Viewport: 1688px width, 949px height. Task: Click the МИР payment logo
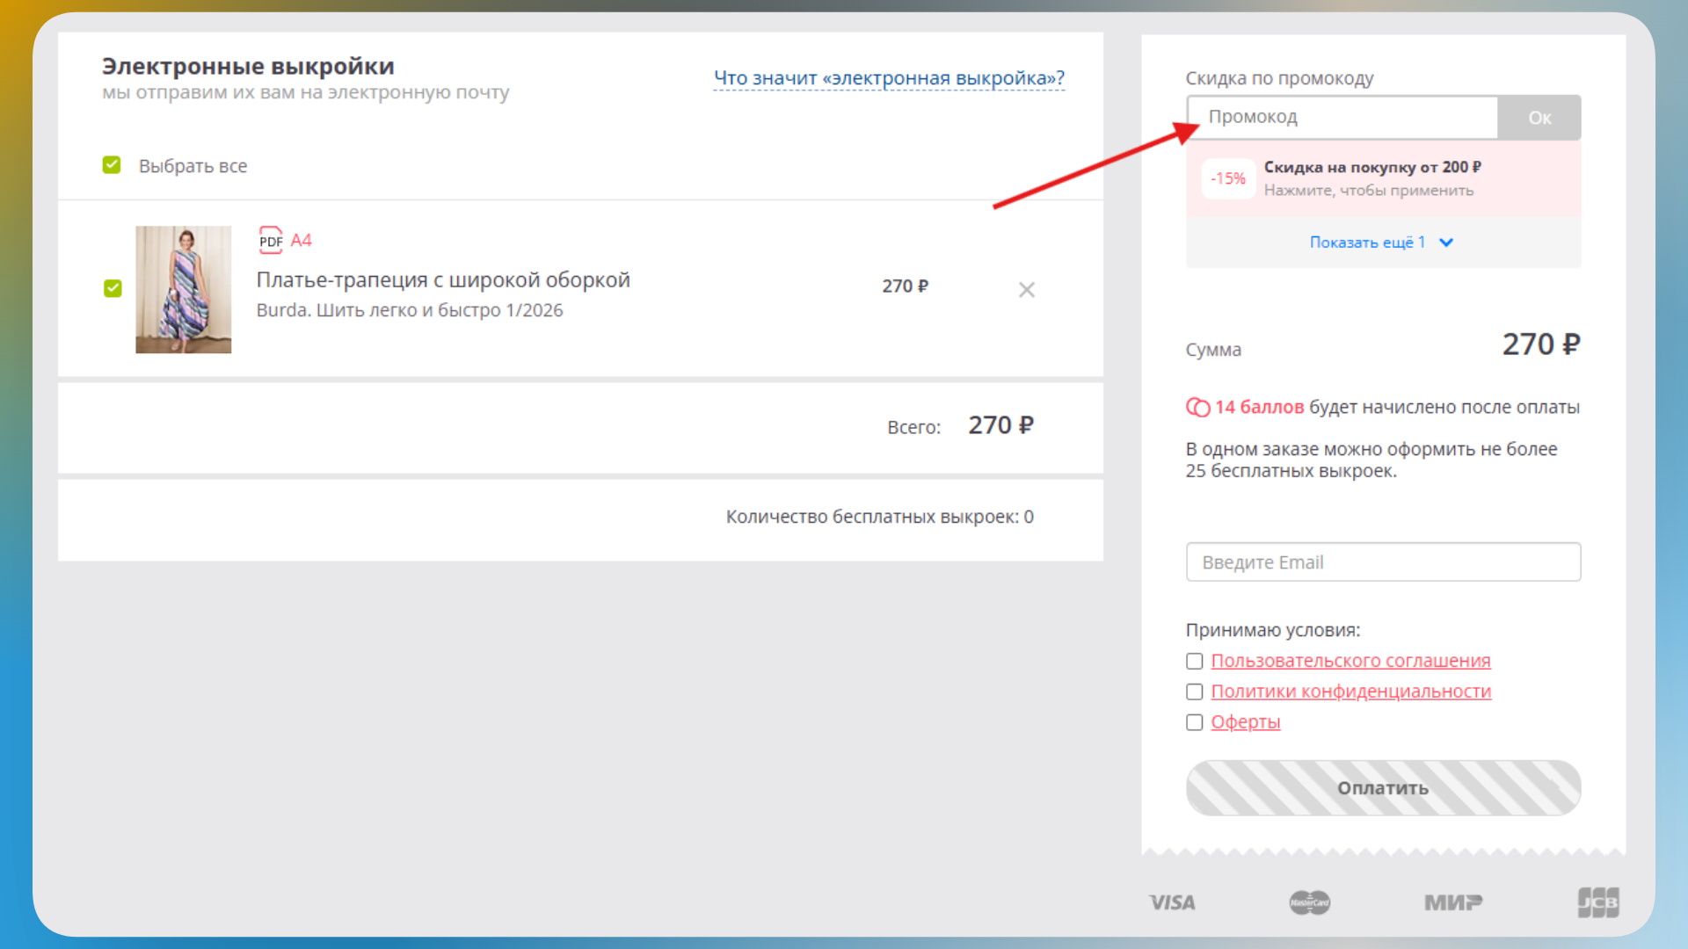point(1452,902)
